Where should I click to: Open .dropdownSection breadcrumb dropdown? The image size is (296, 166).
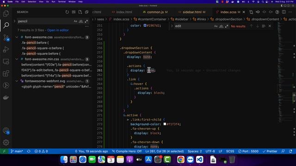click(x=226, y=19)
